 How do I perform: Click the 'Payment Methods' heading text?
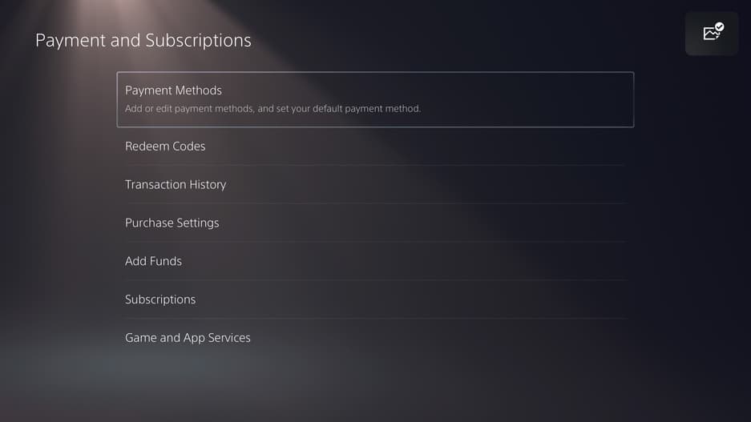tap(173, 90)
